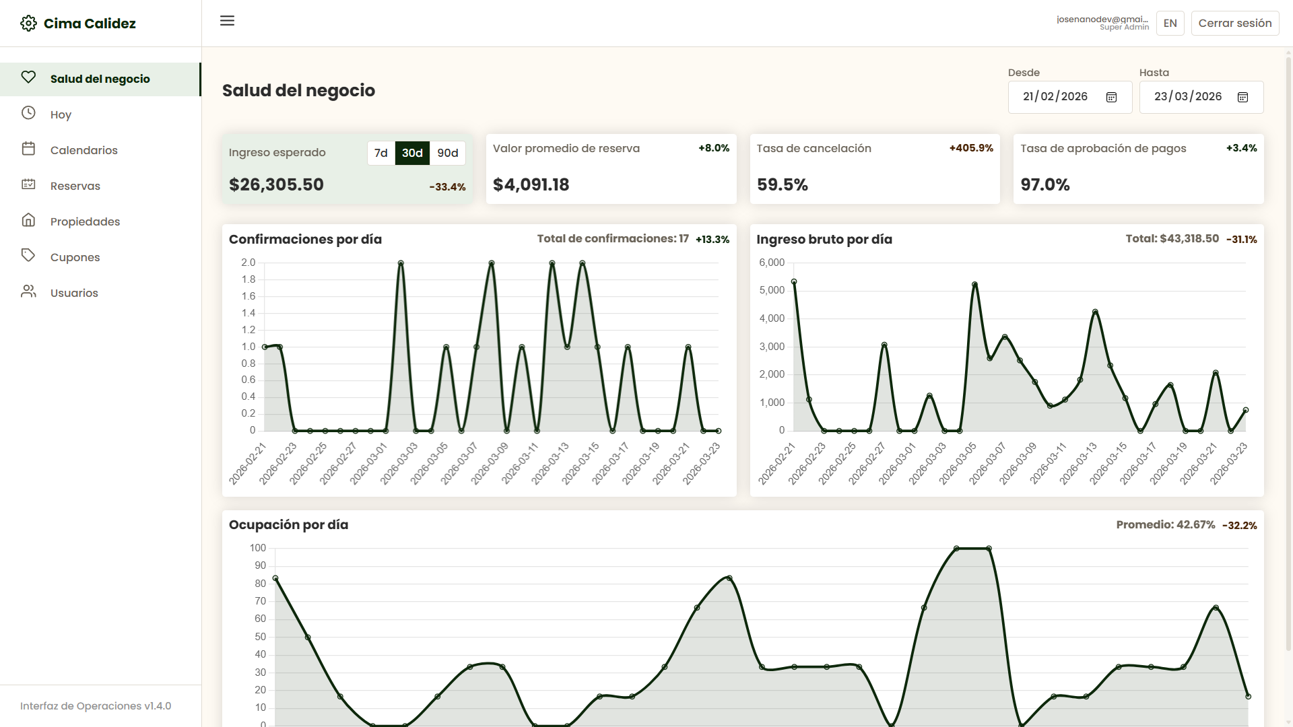This screenshot has width=1293, height=727.
Task: Click the -33.4% income change
Action: point(447,187)
